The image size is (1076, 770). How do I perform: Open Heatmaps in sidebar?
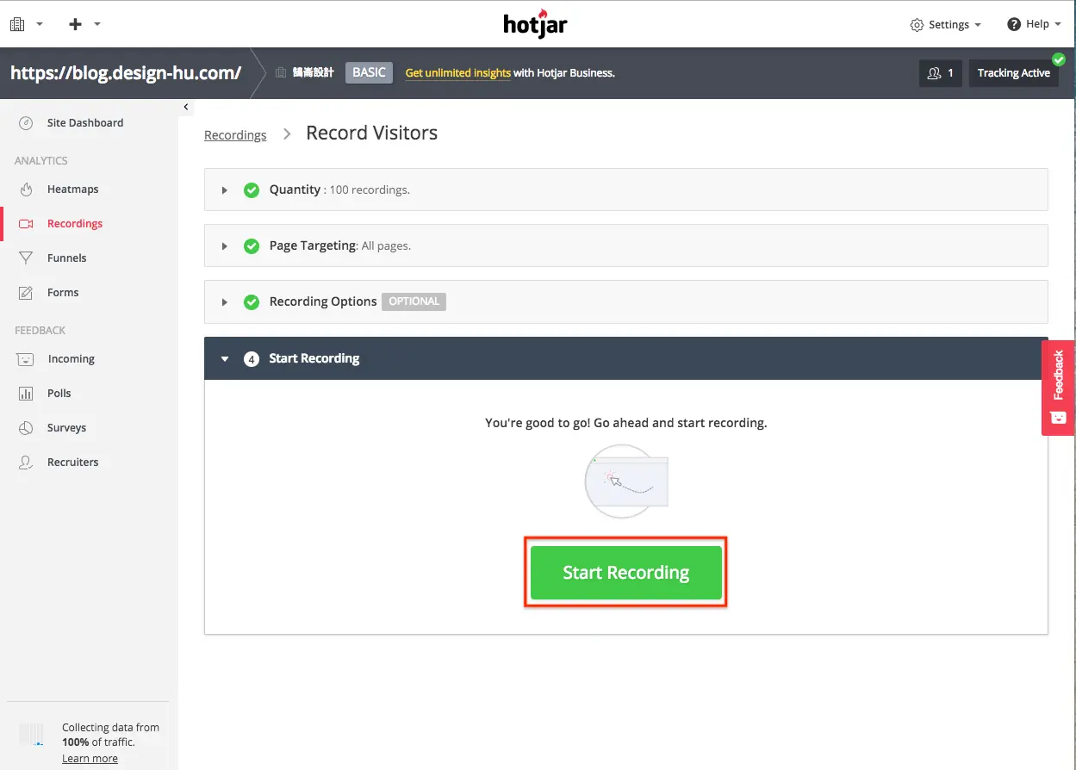pyautogui.click(x=73, y=189)
